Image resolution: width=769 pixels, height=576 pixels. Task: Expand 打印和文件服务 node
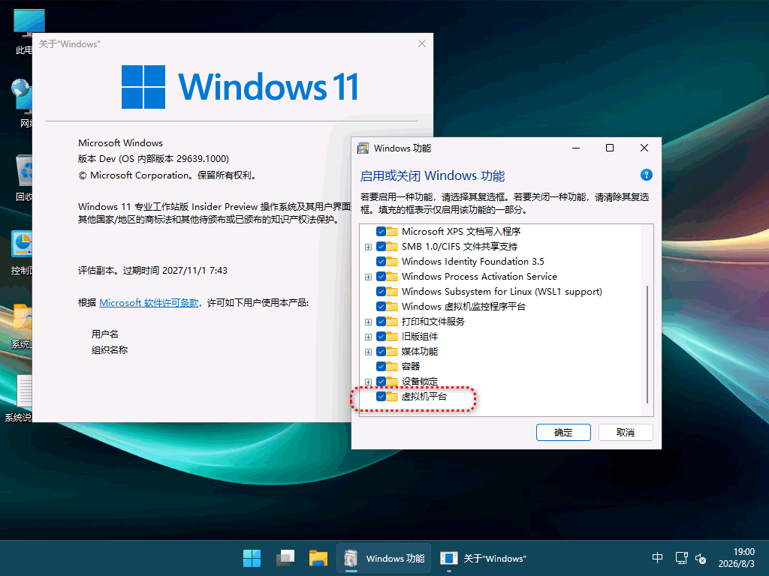pos(368,322)
